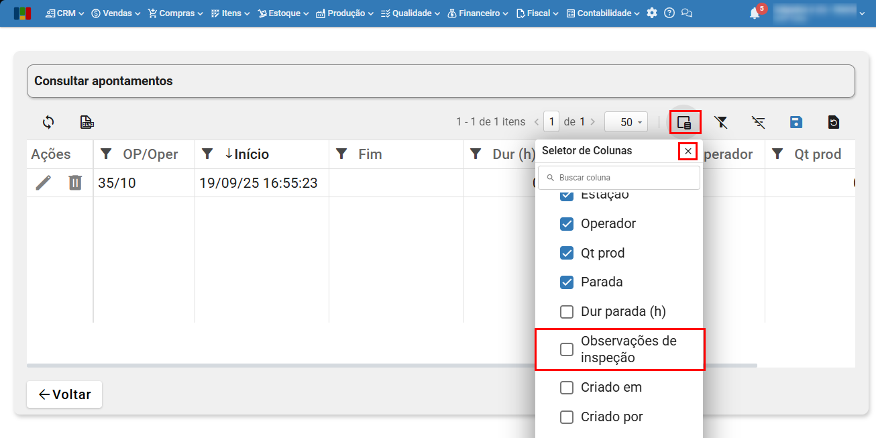This screenshot has width=876, height=438.
Task: Open the column selector toolbar icon
Action: (684, 122)
